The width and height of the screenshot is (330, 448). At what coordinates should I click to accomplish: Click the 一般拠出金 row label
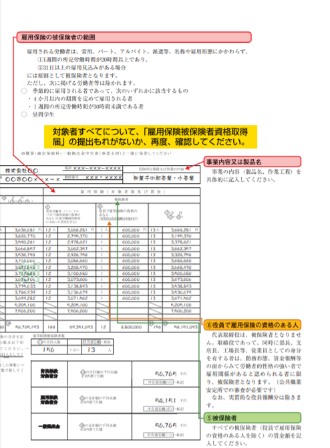(49, 427)
